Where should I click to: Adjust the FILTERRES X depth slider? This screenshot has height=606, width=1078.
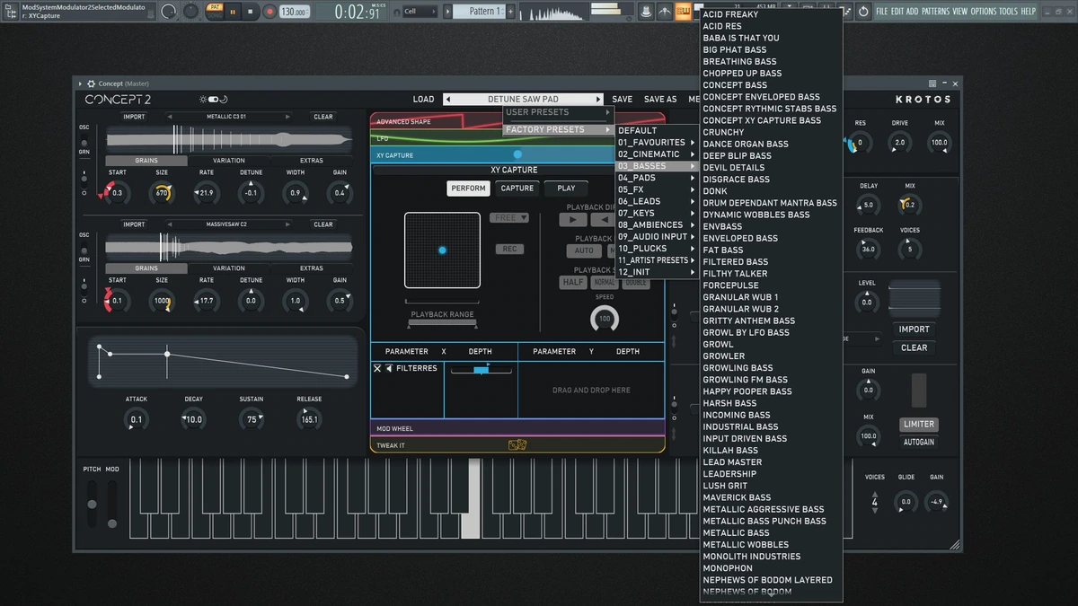click(x=482, y=369)
